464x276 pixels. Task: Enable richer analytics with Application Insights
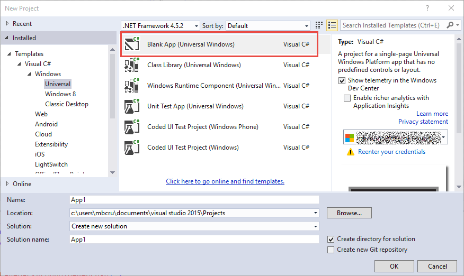tap(347, 98)
